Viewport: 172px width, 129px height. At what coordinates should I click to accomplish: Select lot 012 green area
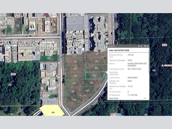click(x=48, y=58)
